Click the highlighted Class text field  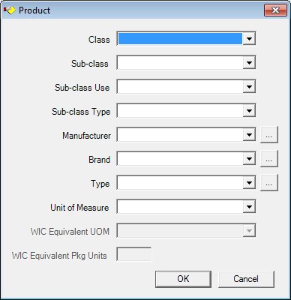coord(180,39)
